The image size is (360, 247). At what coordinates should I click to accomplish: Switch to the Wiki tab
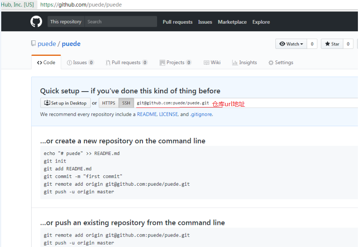212,62
